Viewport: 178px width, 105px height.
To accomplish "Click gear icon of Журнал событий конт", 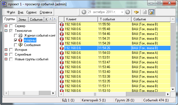I will pos(20,35).
